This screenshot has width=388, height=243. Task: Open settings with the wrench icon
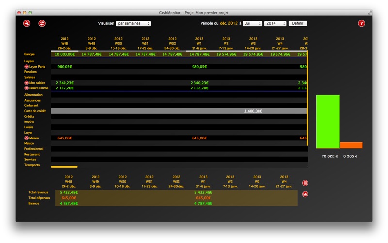(26, 23)
